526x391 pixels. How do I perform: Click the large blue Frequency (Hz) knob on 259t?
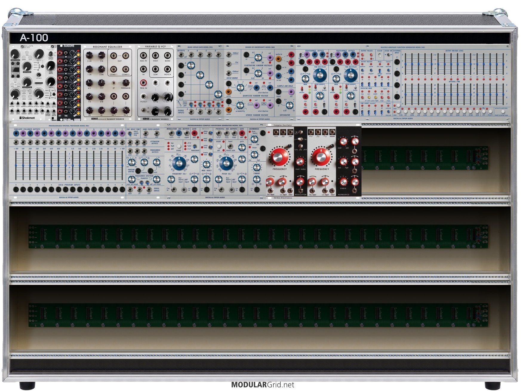[x=179, y=163]
